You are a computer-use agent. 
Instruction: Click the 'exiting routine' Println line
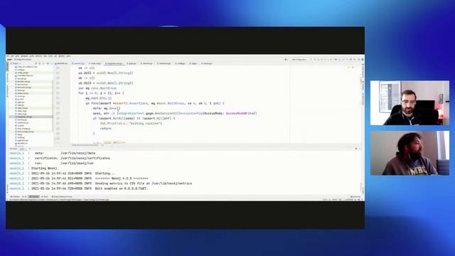click(131, 123)
